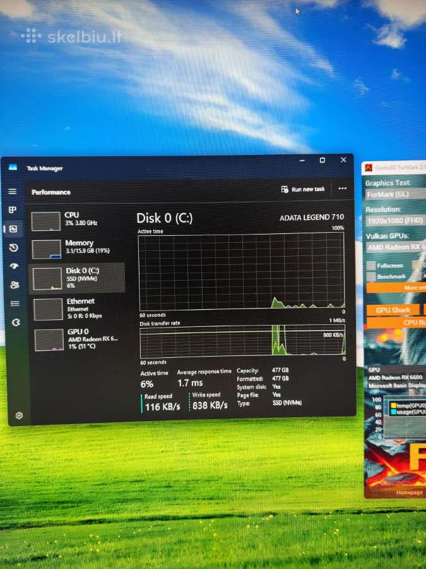This screenshot has height=569, width=426.
Task: Click the Performance page heading
Action: click(x=50, y=192)
